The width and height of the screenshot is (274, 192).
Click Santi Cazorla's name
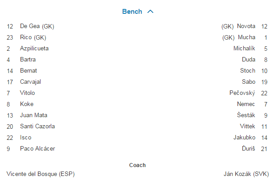[37, 127]
